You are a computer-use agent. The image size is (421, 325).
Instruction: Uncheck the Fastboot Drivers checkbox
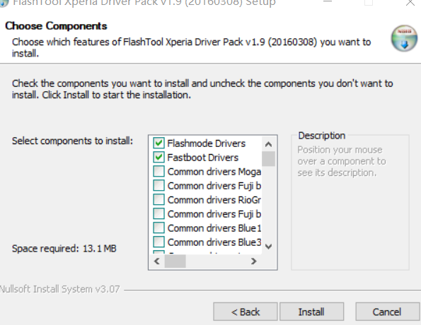point(158,157)
